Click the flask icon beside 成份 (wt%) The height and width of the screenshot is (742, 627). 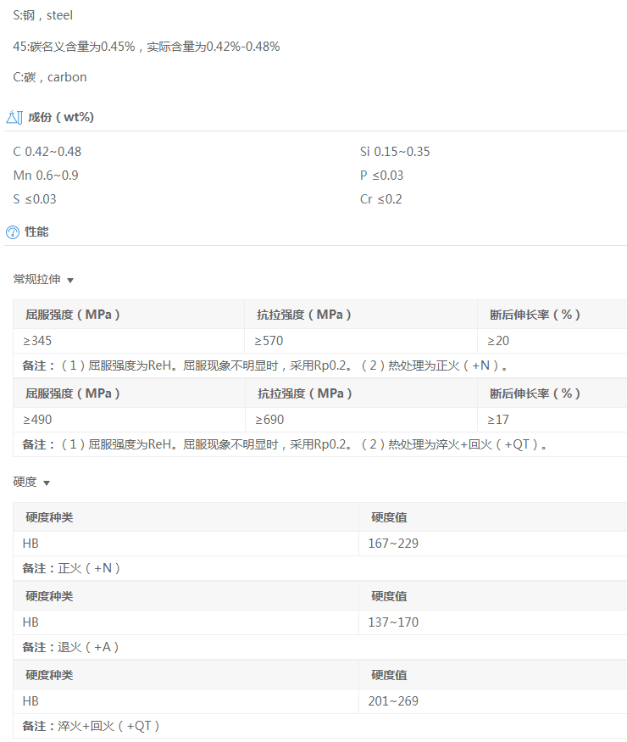point(14,117)
